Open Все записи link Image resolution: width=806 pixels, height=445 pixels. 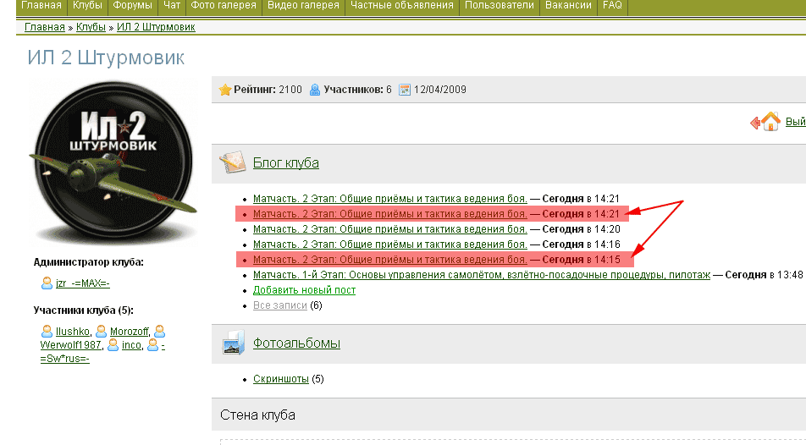click(x=280, y=305)
